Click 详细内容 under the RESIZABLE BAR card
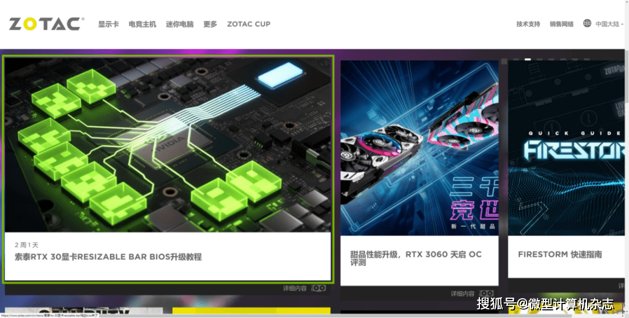The height and width of the screenshot is (318, 629). [295, 288]
